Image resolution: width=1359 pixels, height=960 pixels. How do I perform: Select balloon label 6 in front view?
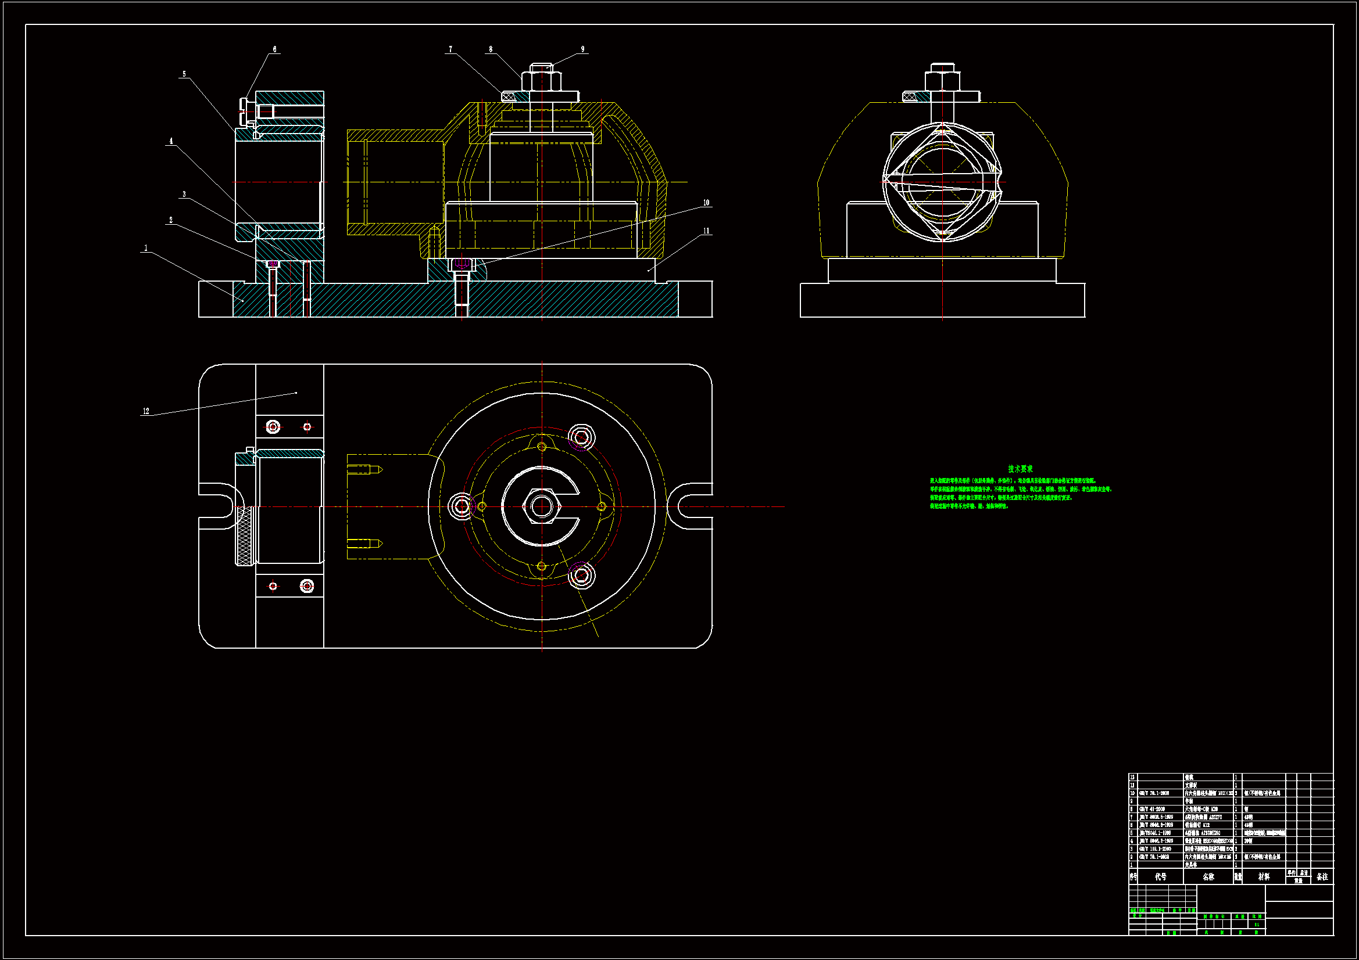pyautogui.click(x=274, y=49)
